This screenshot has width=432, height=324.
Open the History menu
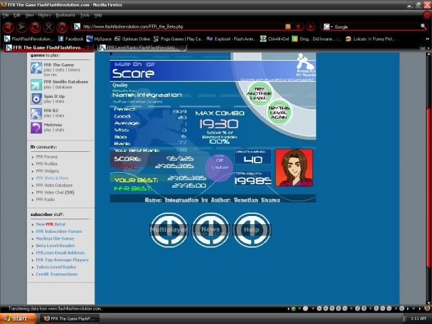click(45, 14)
